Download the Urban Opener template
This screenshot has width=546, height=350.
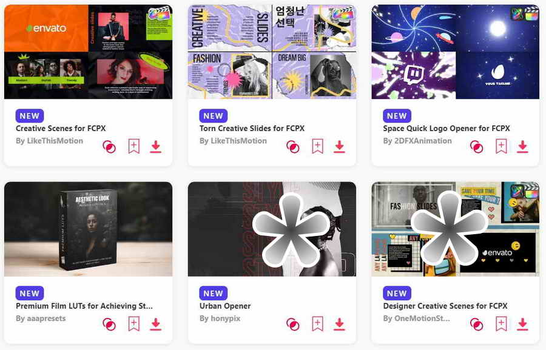(339, 325)
